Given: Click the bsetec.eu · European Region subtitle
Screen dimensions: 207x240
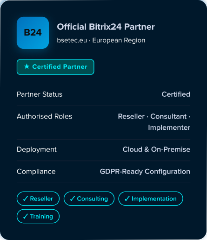Looking at the screenshot, I should click(101, 40).
